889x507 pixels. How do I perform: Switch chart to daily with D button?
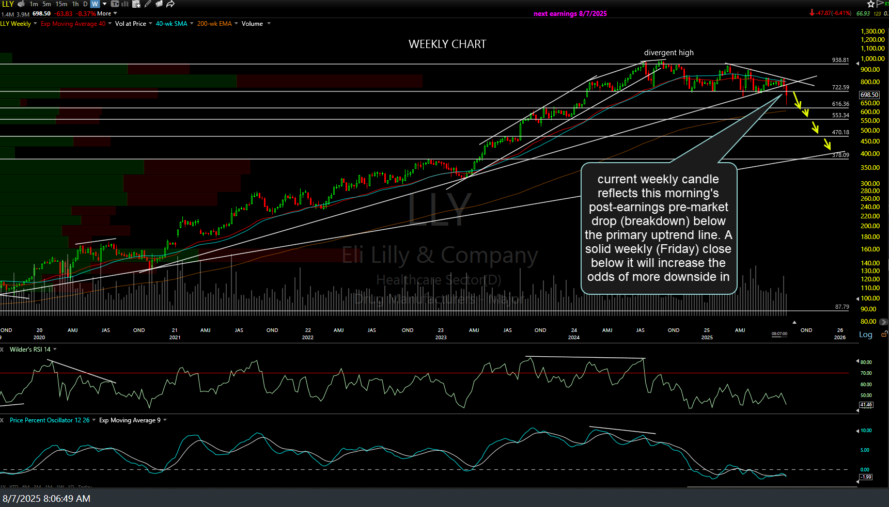pos(85,4)
